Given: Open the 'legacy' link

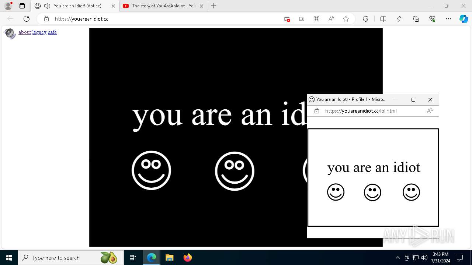Looking at the screenshot, I should coord(39,32).
